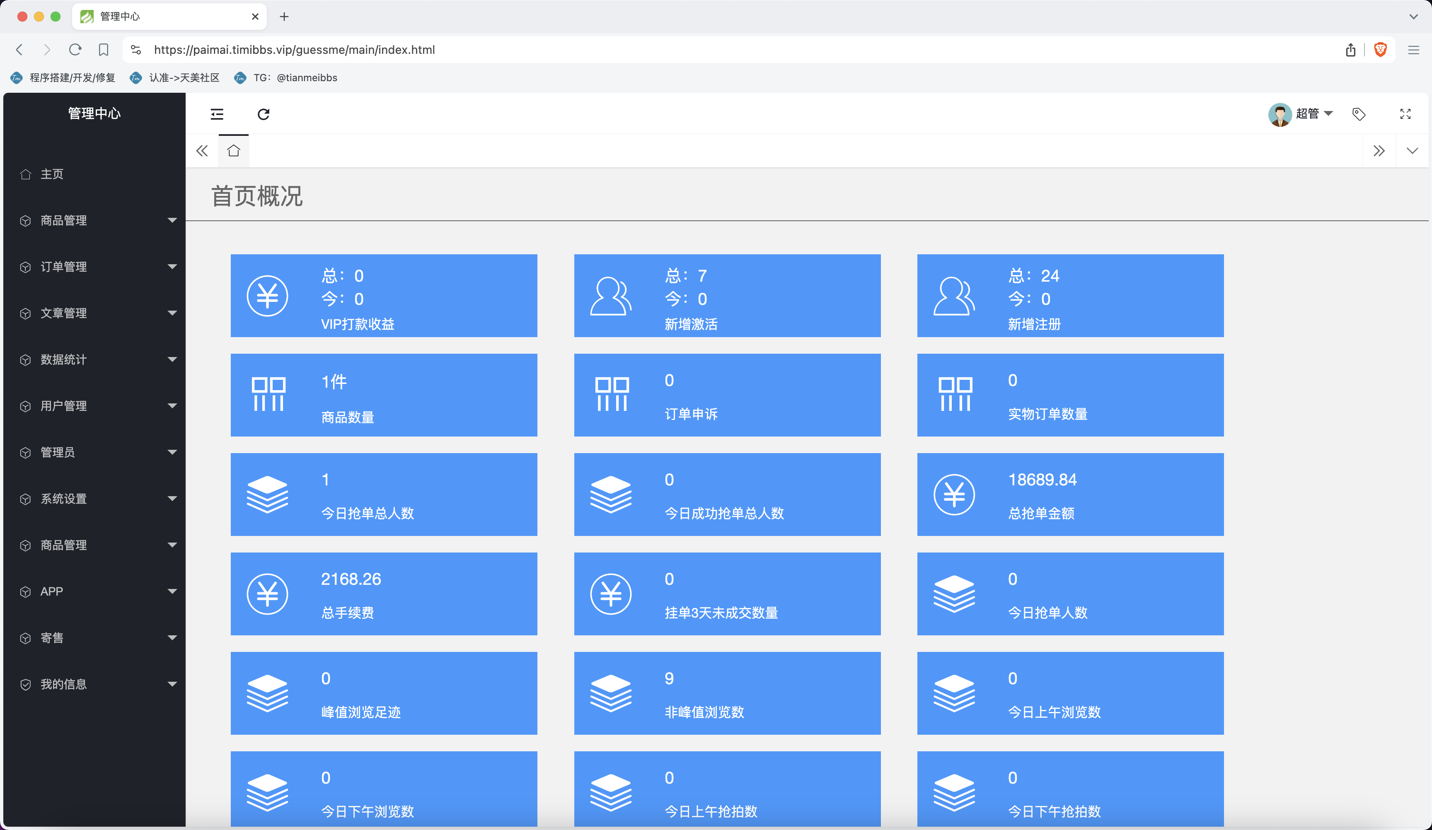Open the tab options dropdown chevron
The image size is (1432, 830).
click(1412, 150)
